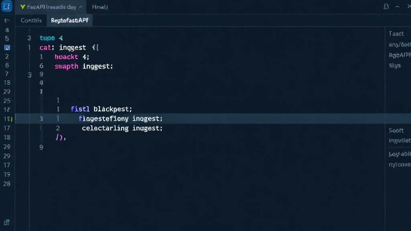Image resolution: width=411 pixels, height=231 pixels.
Task: Click the minimize window button
Action: 397,7
